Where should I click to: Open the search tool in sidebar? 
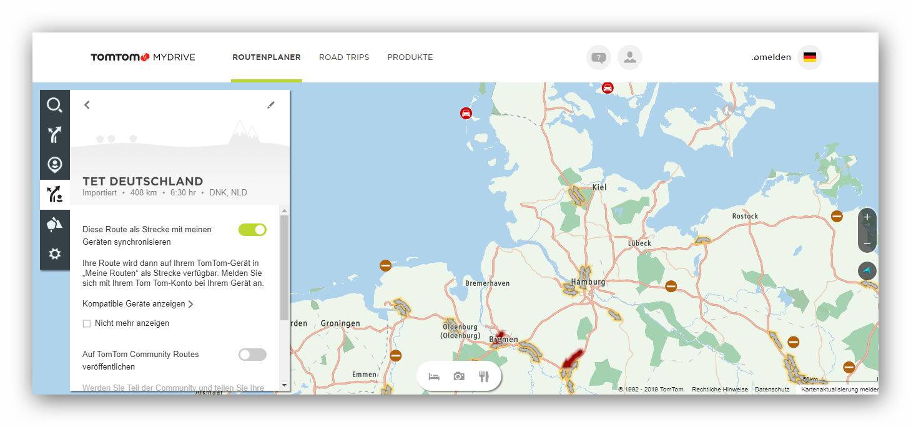click(55, 105)
